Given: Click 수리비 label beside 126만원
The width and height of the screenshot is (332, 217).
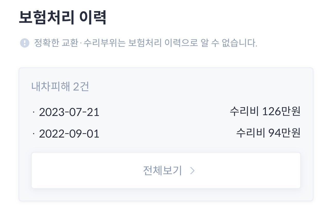Looking at the screenshot, I should (244, 111).
